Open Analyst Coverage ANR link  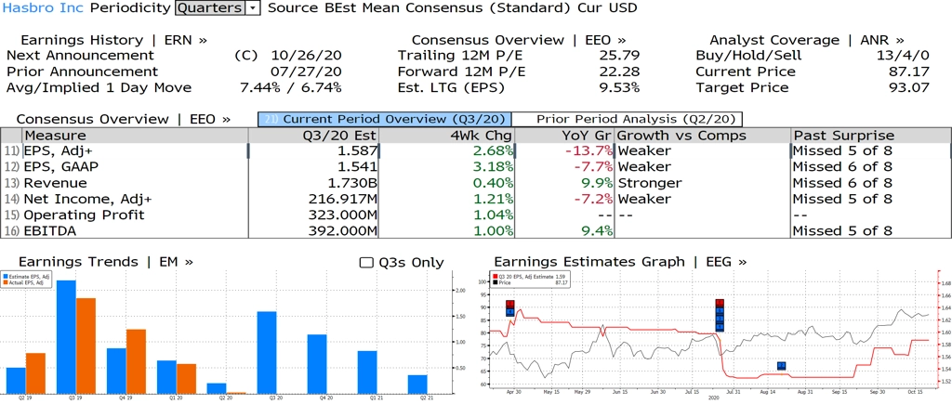click(x=807, y=40)
